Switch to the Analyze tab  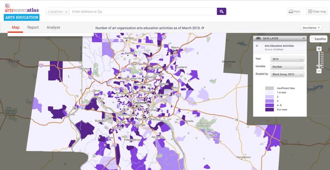(53, 27)
